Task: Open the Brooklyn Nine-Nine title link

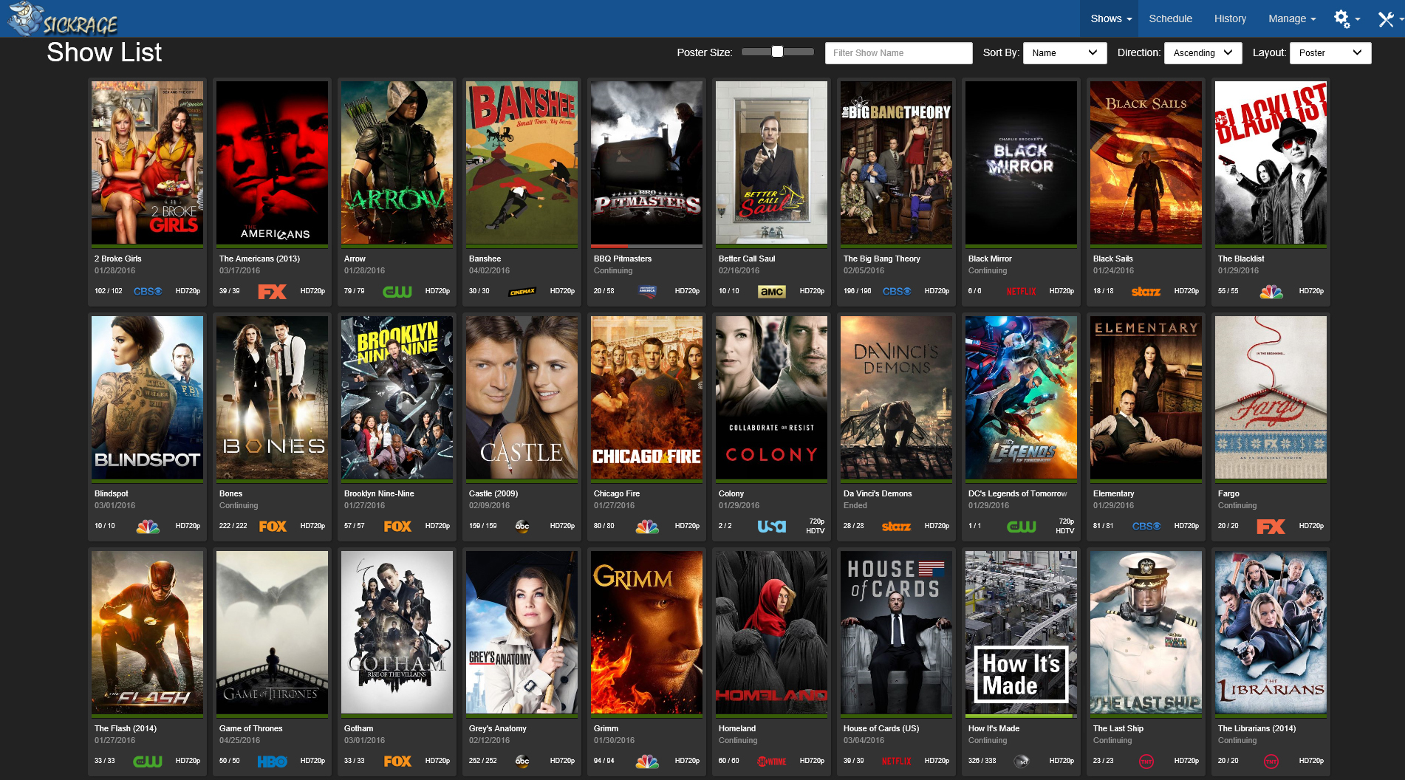Action: [x=379, y=493]
